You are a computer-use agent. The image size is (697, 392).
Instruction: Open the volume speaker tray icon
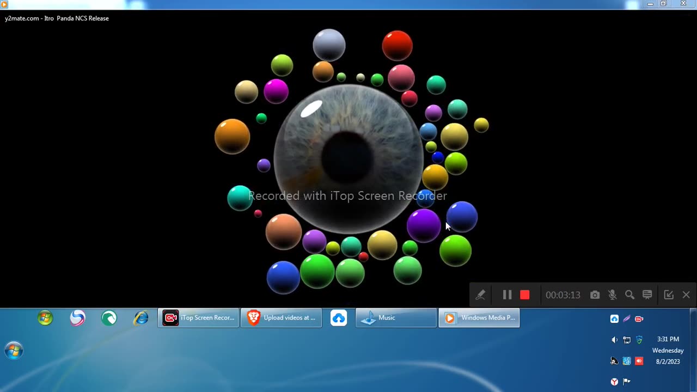click(614, 340)
